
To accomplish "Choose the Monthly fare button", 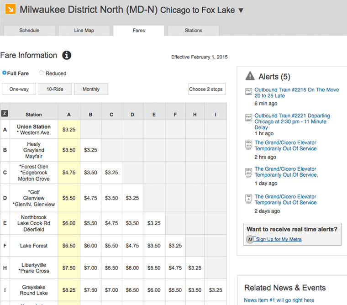I will click(x=91, y=89).
